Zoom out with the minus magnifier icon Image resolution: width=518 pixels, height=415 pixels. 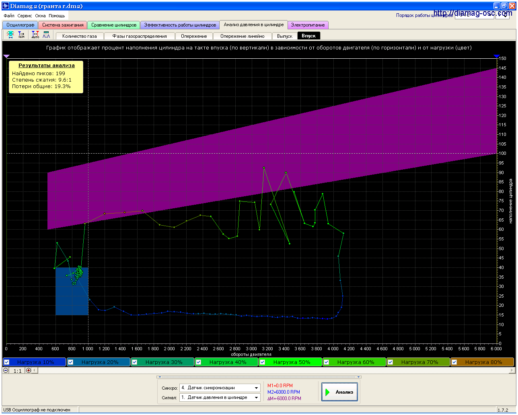(x=6, y=370)
